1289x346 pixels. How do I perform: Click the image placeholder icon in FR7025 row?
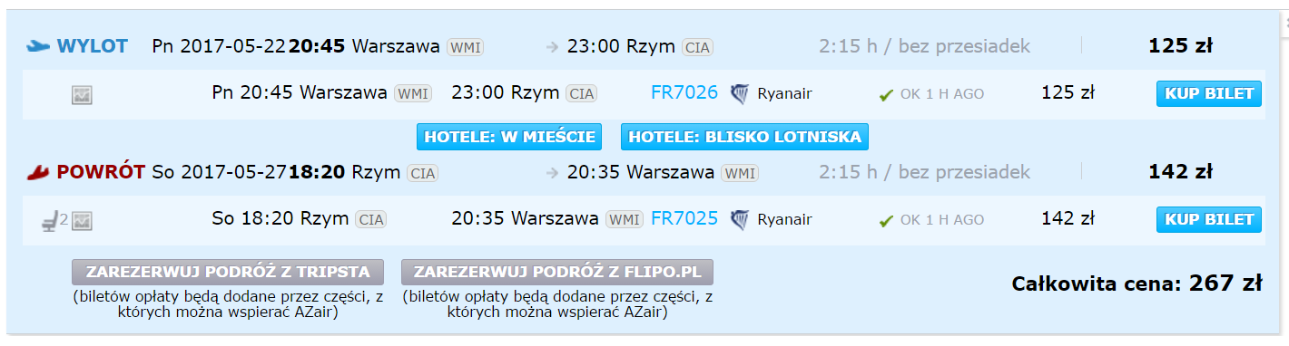pos(82,219)
